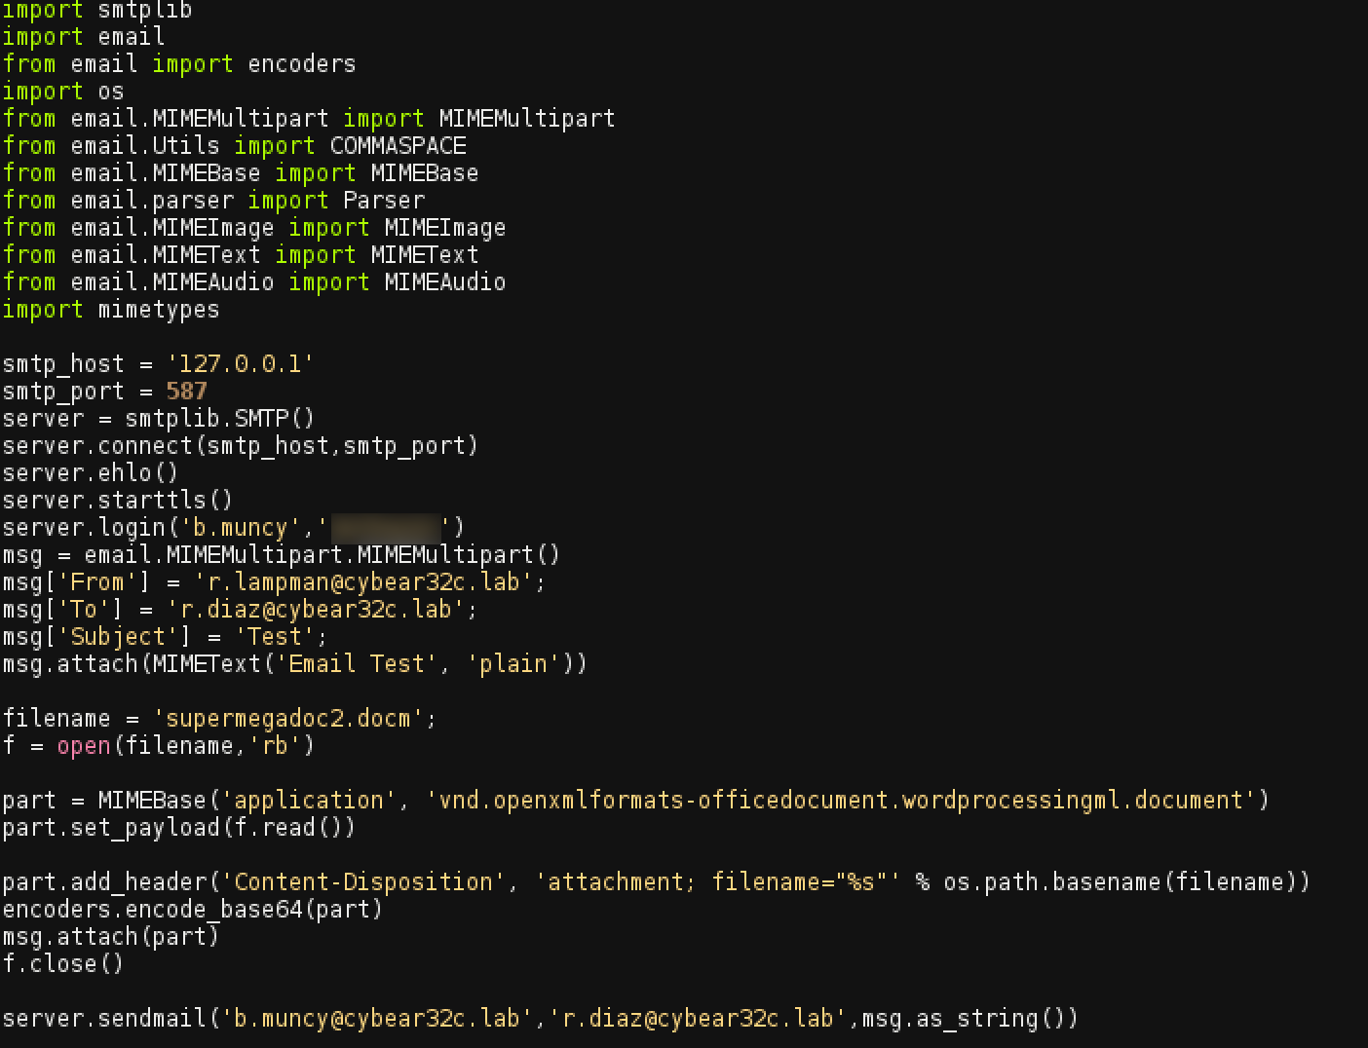Select the port number 587
This screenshot has width=1368, height=1048.
pos(186,391)
